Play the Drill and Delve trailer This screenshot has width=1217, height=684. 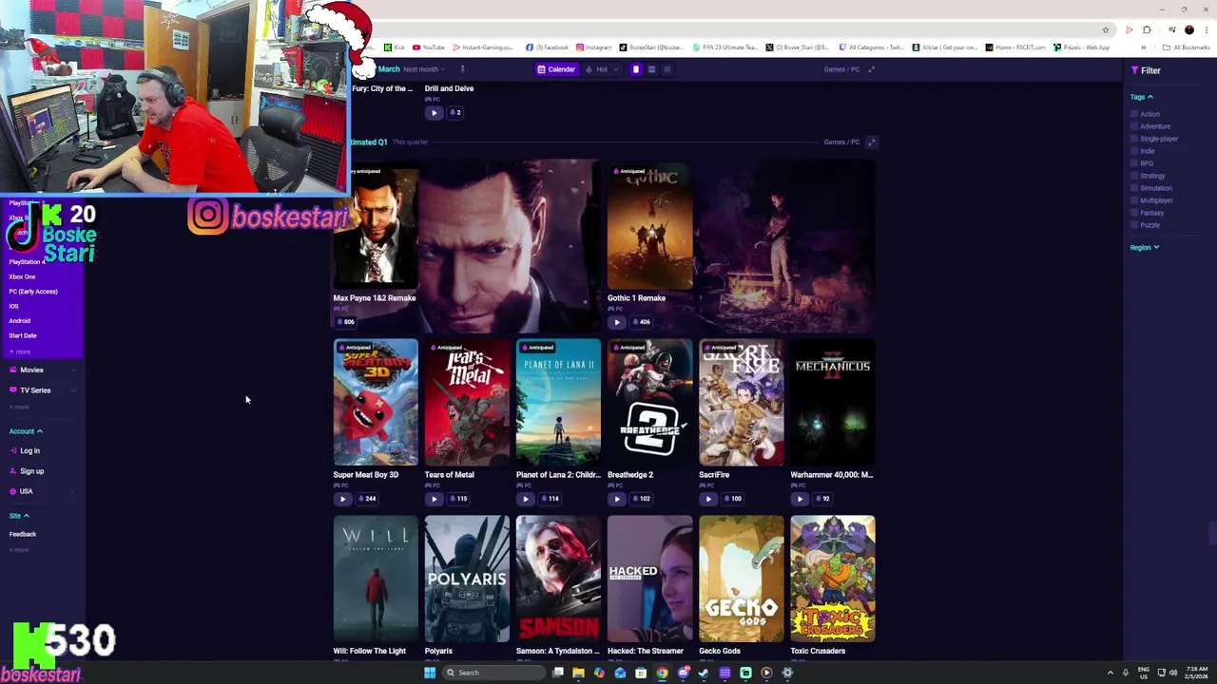tap(434, 113)
